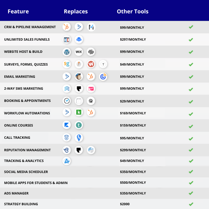
Task: Click the pencil icon in Surveys, Forms row
Action: [x=79, y=64]
